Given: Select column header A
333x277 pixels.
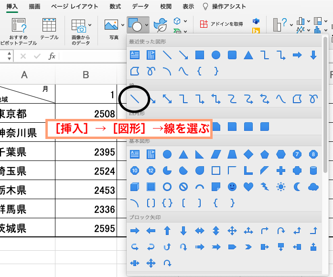Looking at the screenshot, I should click(24, 75).
